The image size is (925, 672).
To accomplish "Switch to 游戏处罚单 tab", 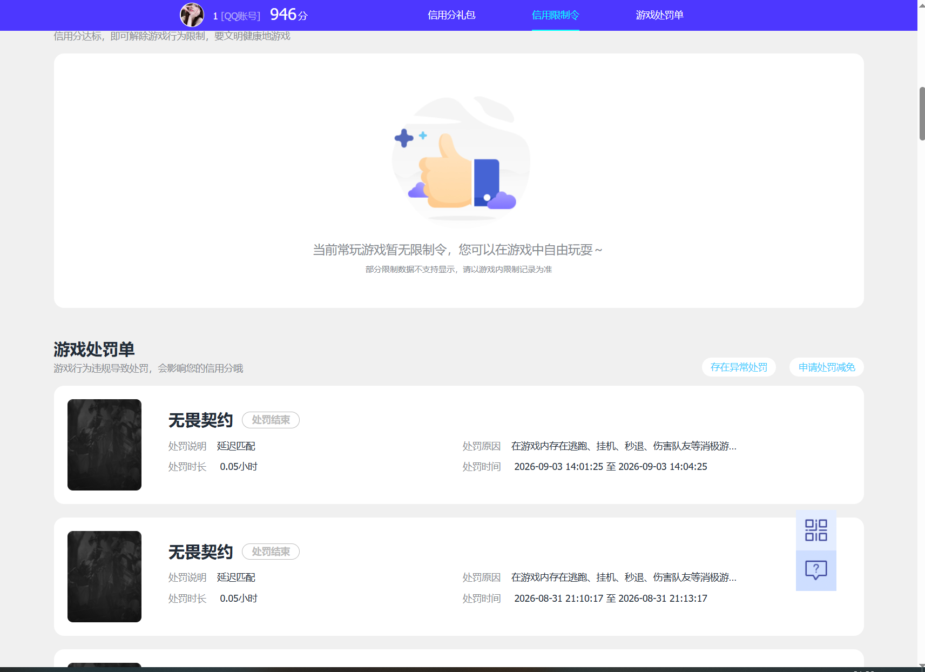I will [x=659, y=15].
